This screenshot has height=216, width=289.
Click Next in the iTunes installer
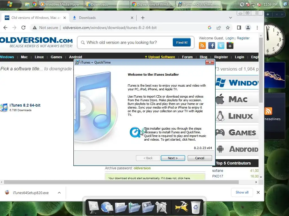173,158
